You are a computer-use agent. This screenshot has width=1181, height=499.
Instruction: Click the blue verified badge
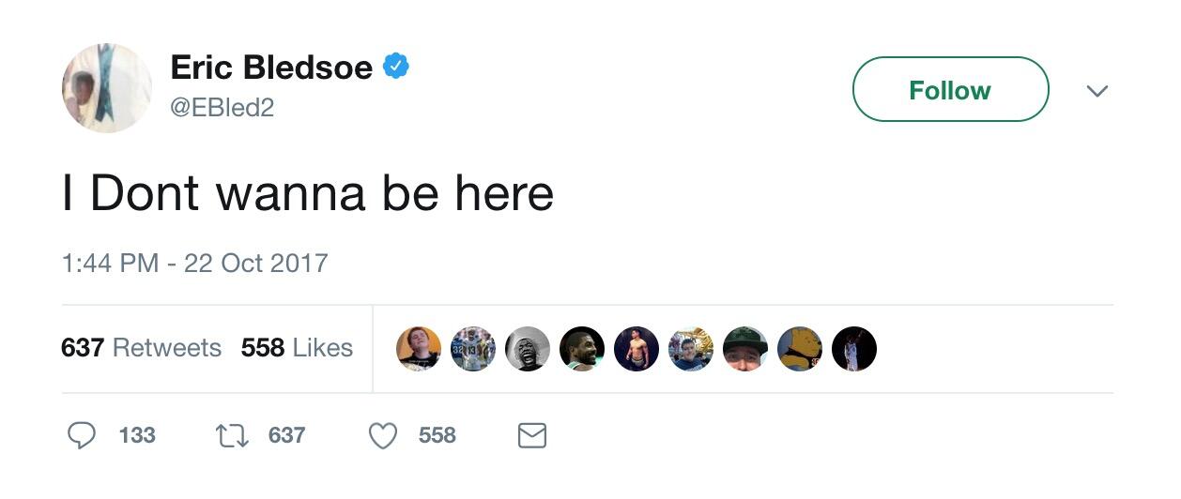(397, 67)
